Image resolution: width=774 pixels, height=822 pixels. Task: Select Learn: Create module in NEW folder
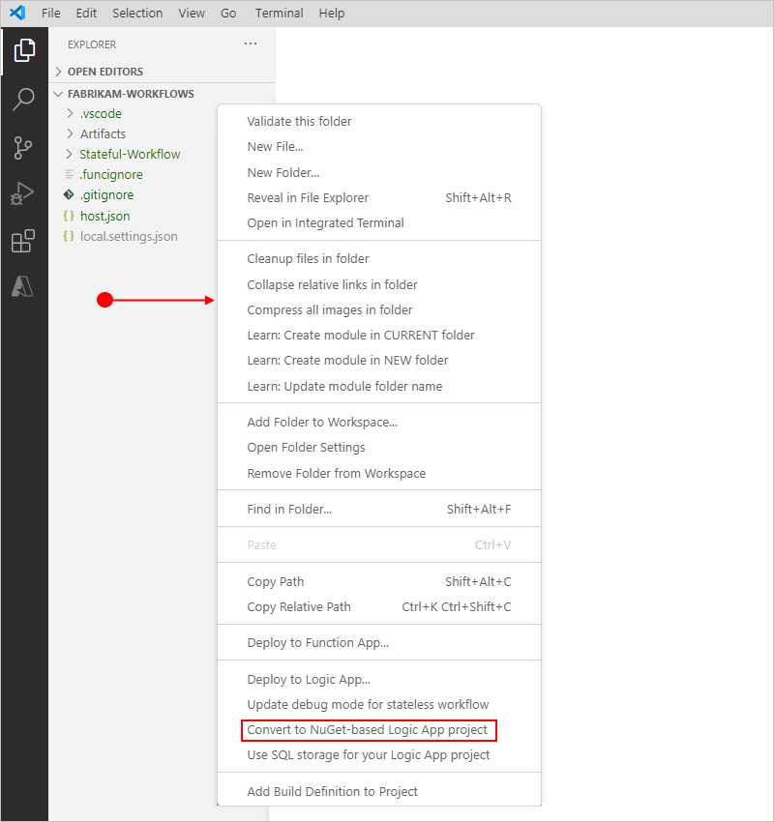379,360
